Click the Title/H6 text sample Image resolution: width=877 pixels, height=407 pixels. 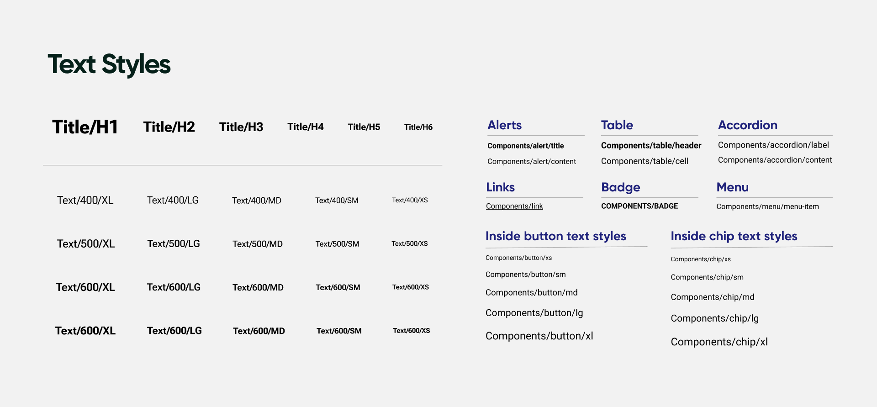[x=418, y=127]
